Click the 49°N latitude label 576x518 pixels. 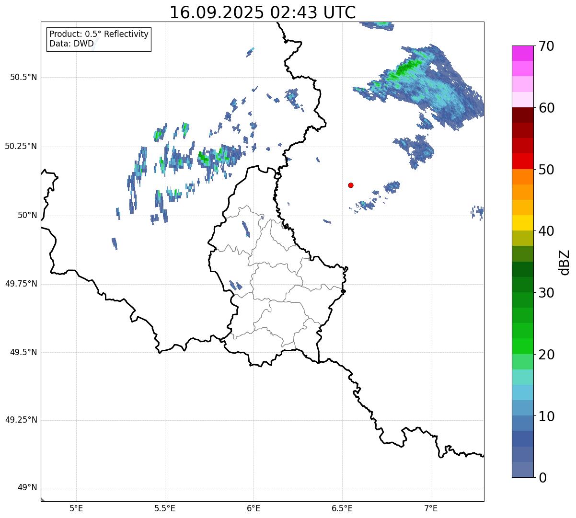(27, 487)
